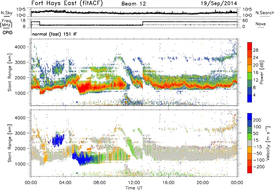Click the '12:00' time tick label

tap(134, 183)
